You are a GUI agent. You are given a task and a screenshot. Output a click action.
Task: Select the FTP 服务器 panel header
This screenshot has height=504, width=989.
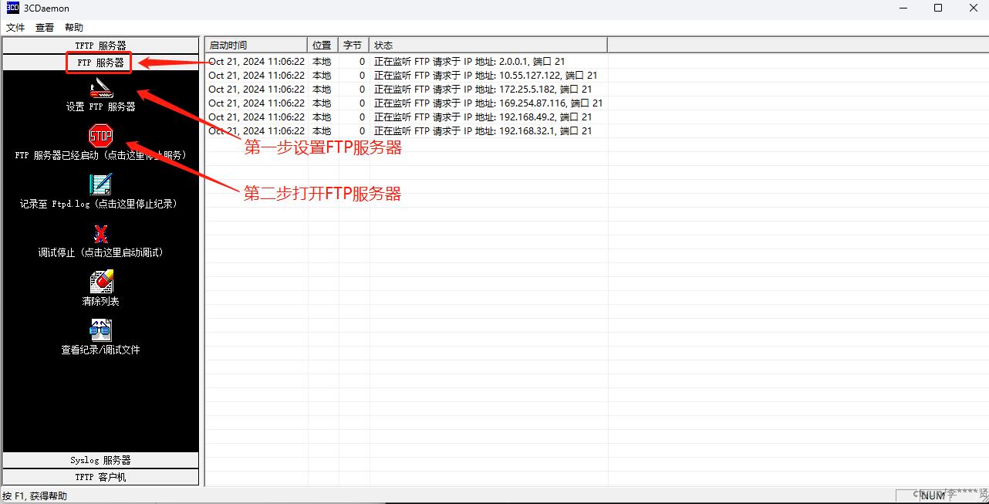101,63
